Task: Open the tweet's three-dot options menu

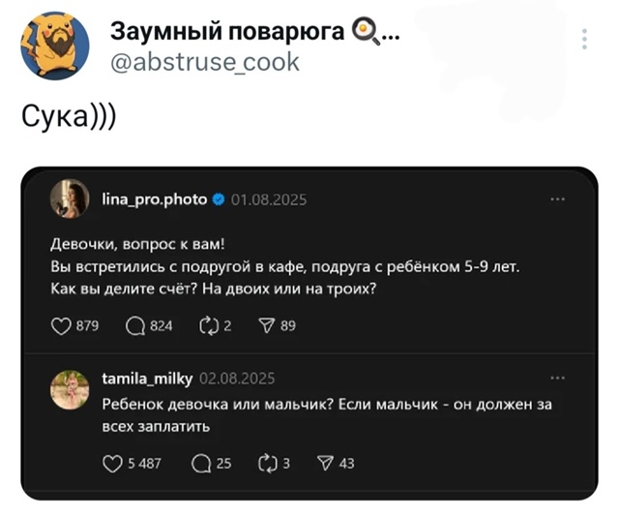Action: click(584, 39)
